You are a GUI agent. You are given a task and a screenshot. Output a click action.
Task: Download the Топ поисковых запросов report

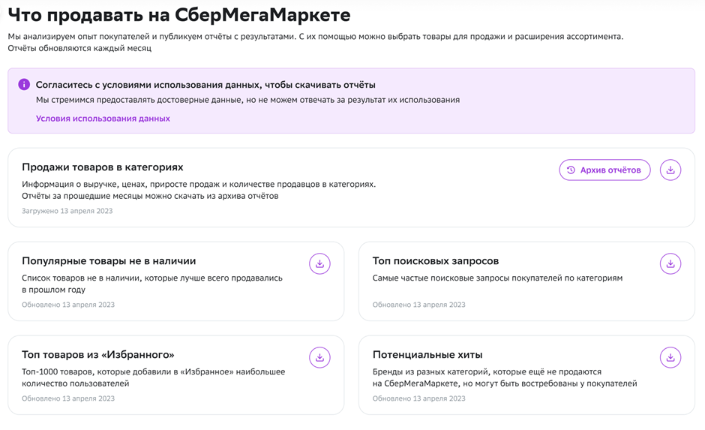tap(670, 264)
